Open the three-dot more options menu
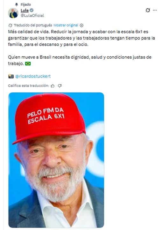This screenshot has height=230, width=161. point(155,10)
